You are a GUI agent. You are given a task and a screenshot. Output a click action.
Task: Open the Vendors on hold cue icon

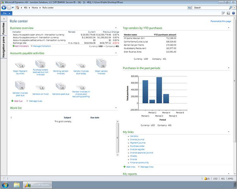(x=40, y=87)
